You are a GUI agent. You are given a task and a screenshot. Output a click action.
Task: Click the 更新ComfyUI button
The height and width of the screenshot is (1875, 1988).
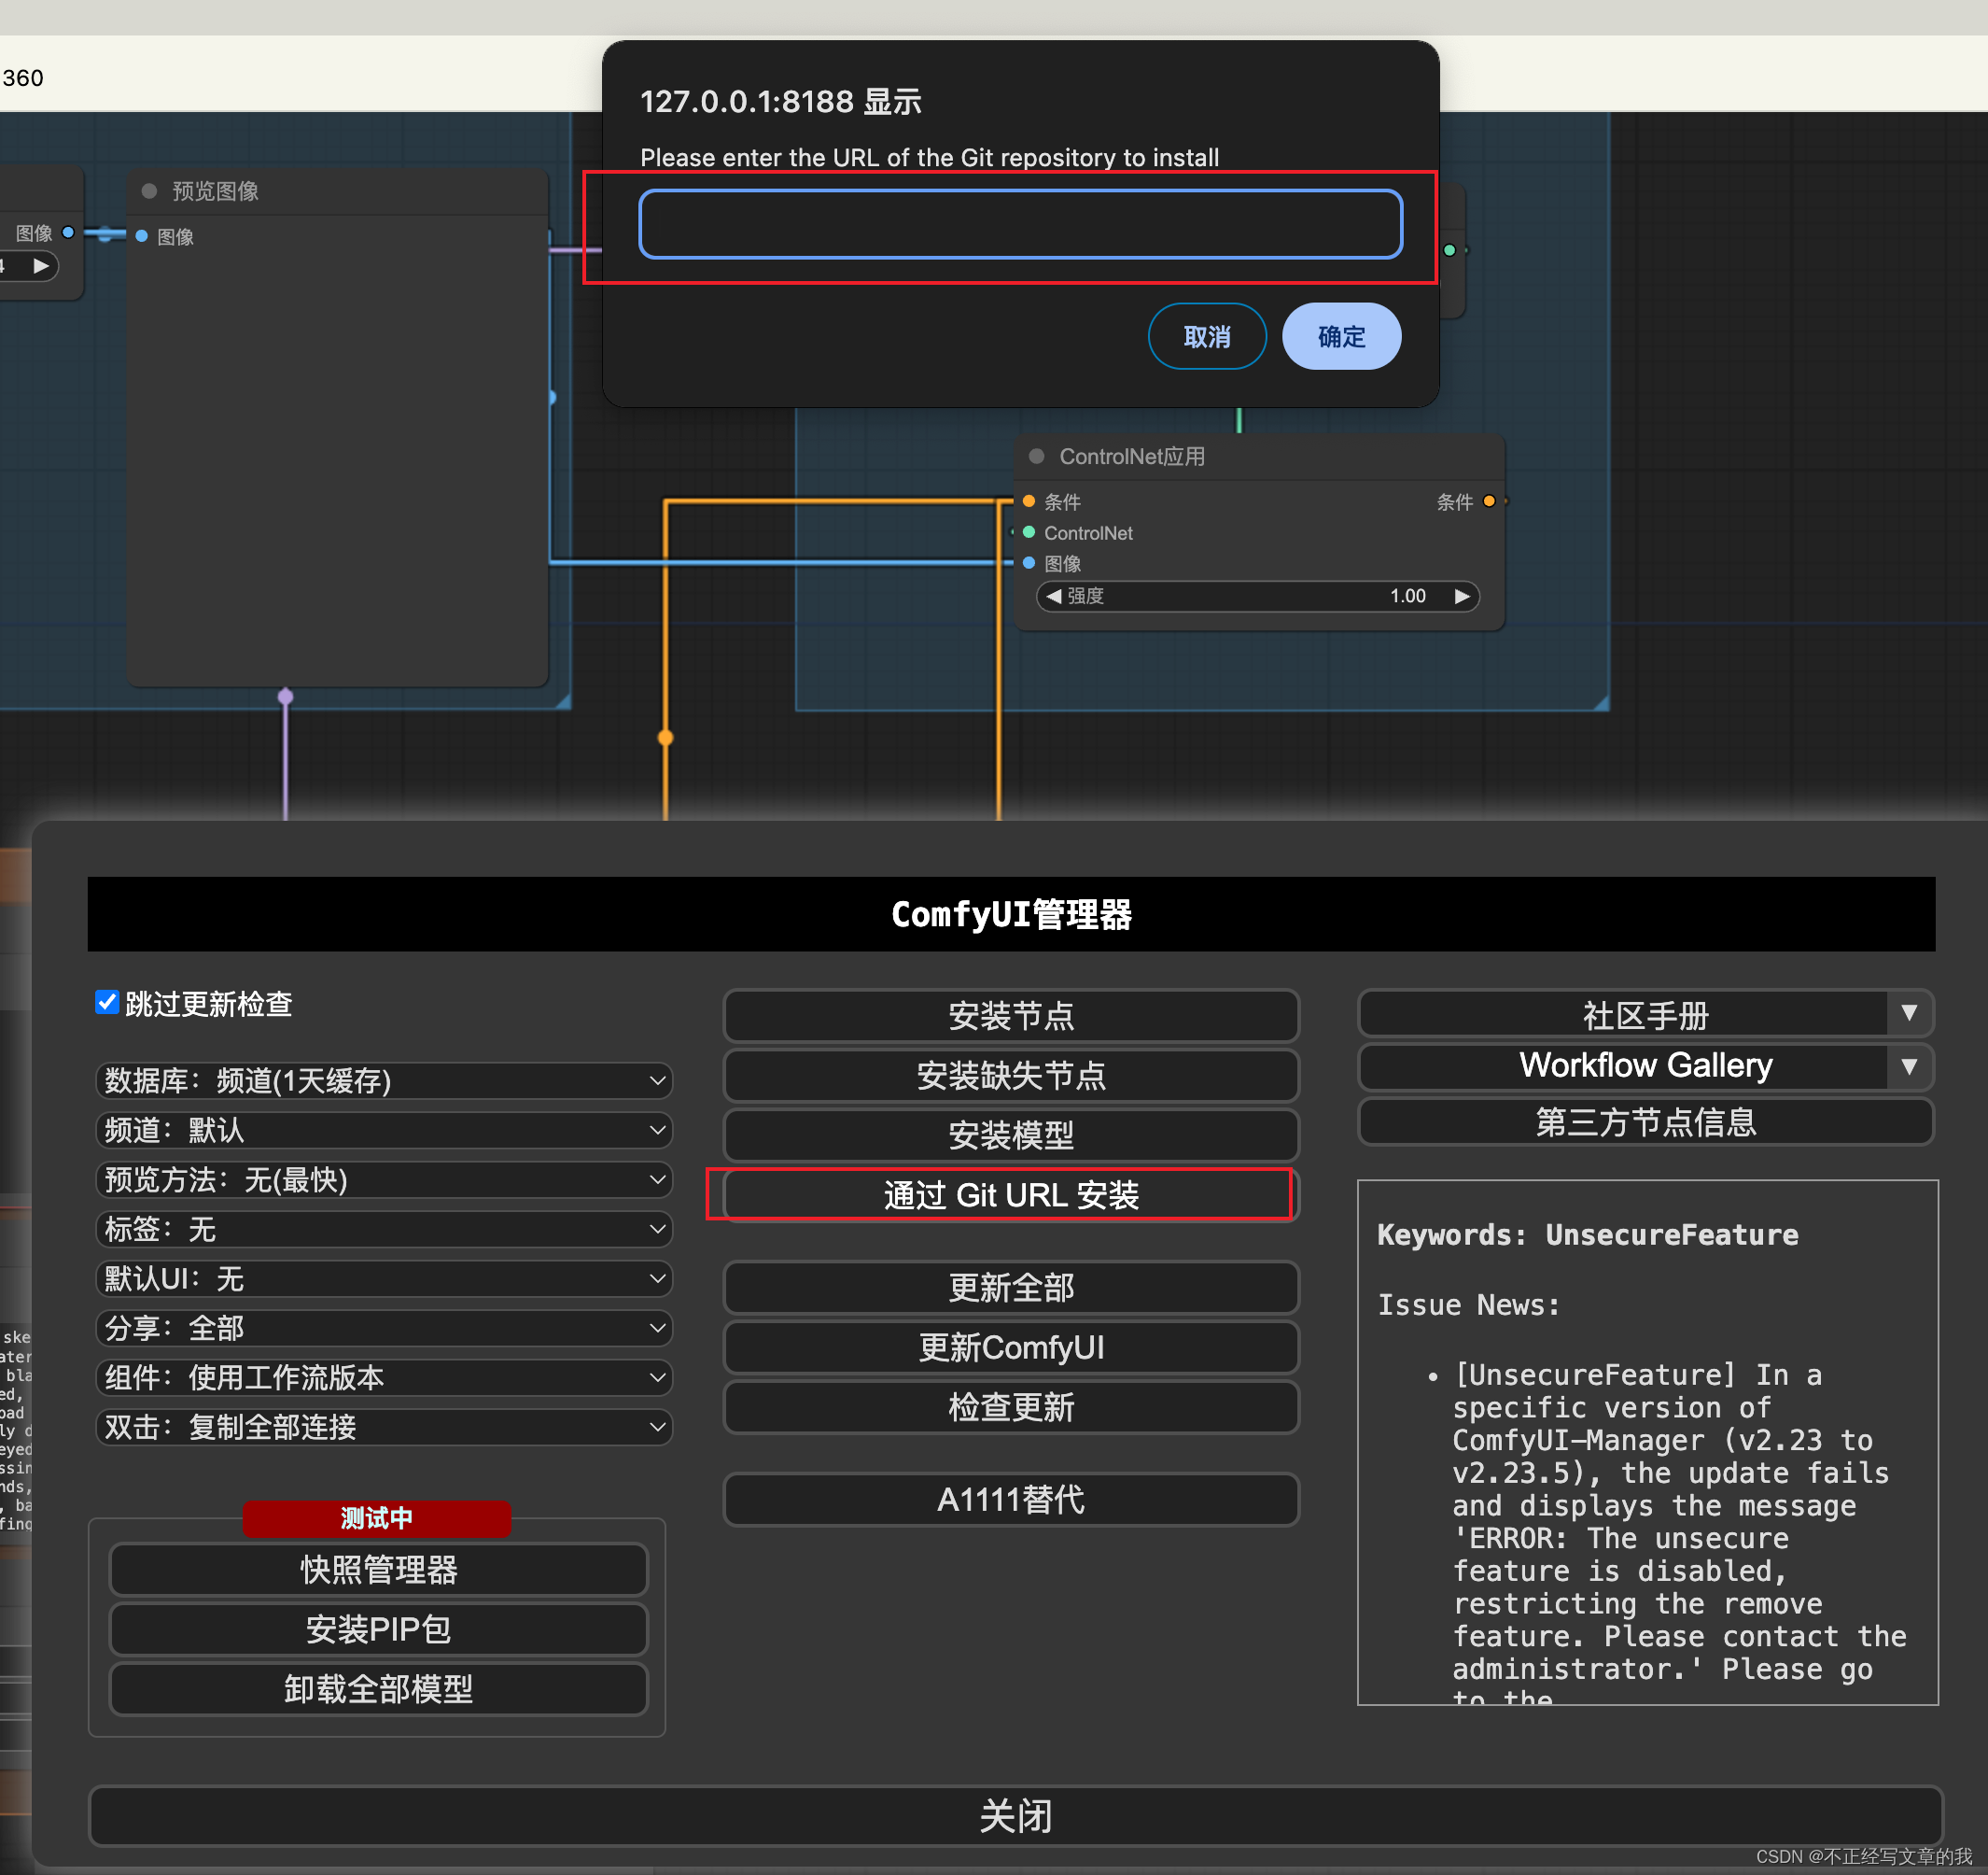pyautogui.click(x=1011, y=1347)
